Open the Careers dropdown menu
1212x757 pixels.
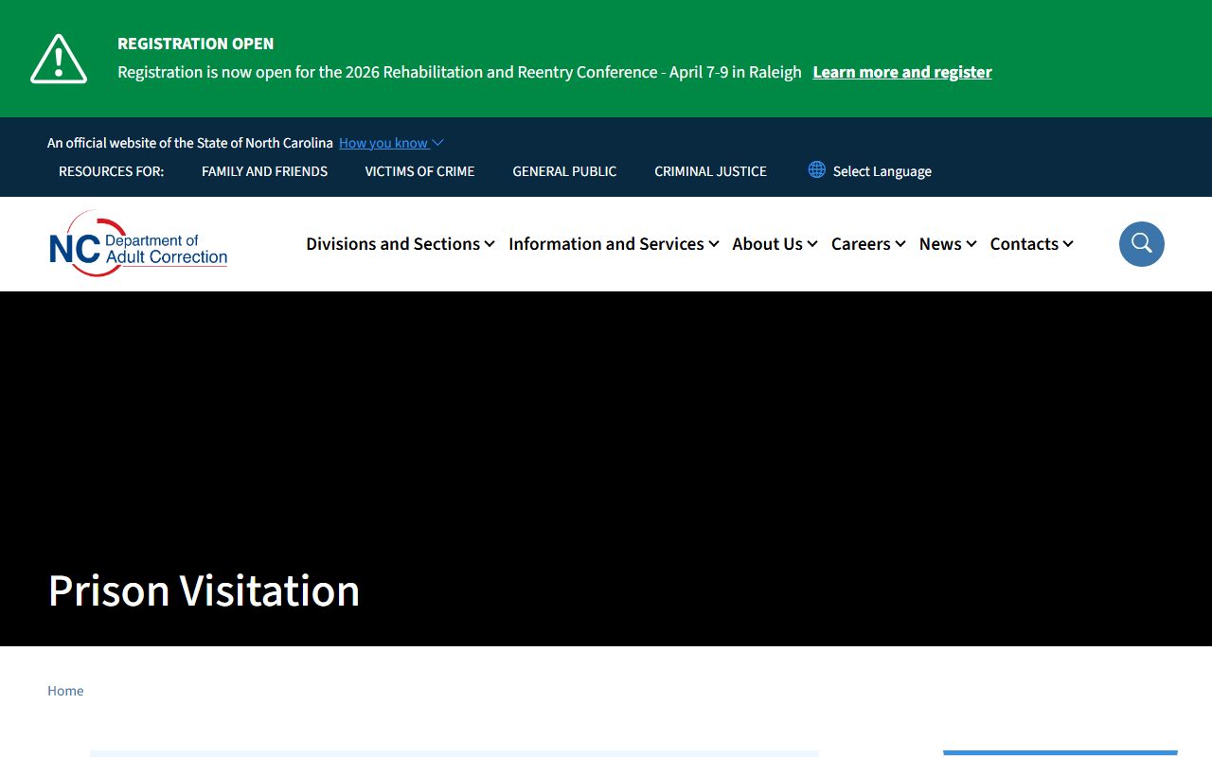867,244
